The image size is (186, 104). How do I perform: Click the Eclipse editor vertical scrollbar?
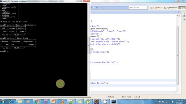click(x=178, y=55)
